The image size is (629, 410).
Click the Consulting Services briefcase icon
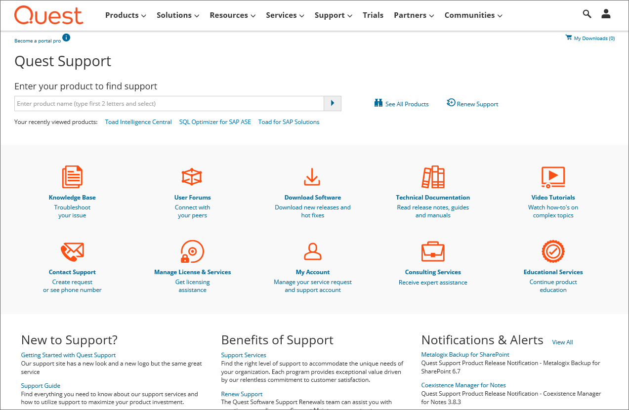[433, 251]
